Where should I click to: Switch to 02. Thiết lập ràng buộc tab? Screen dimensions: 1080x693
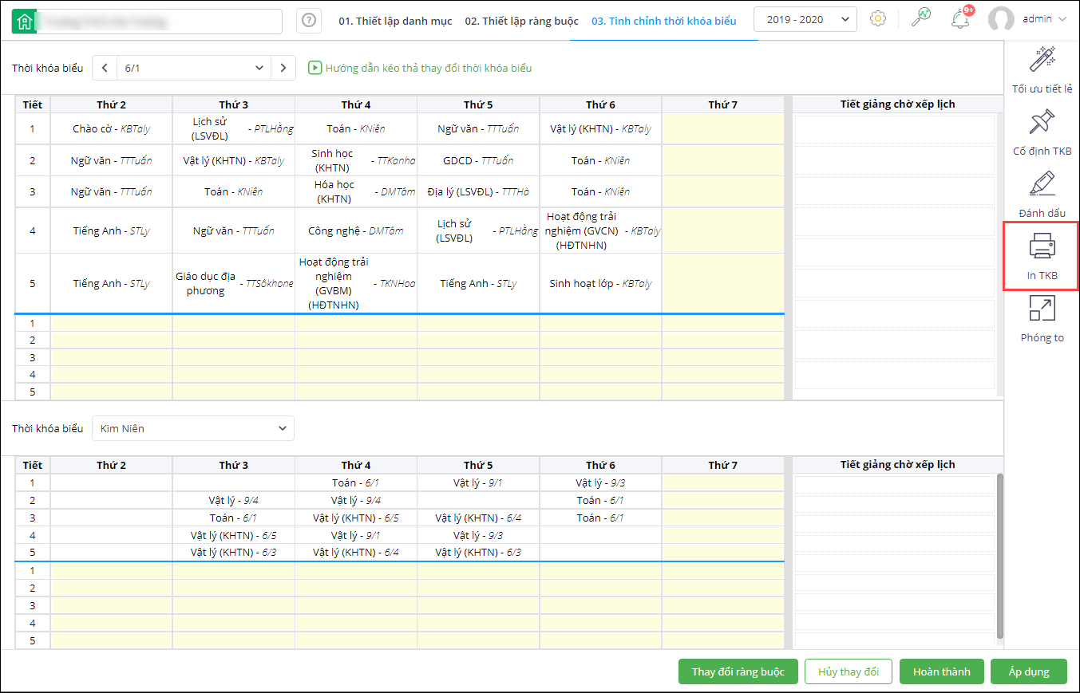click(x=521, y=22)
